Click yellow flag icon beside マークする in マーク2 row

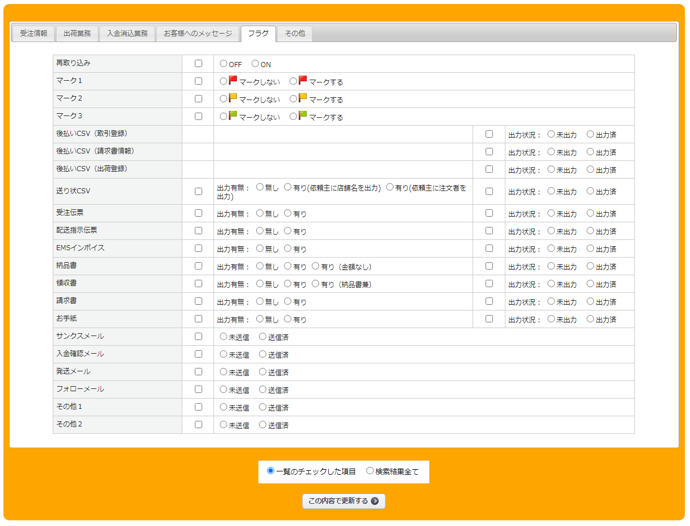point(303,98)
